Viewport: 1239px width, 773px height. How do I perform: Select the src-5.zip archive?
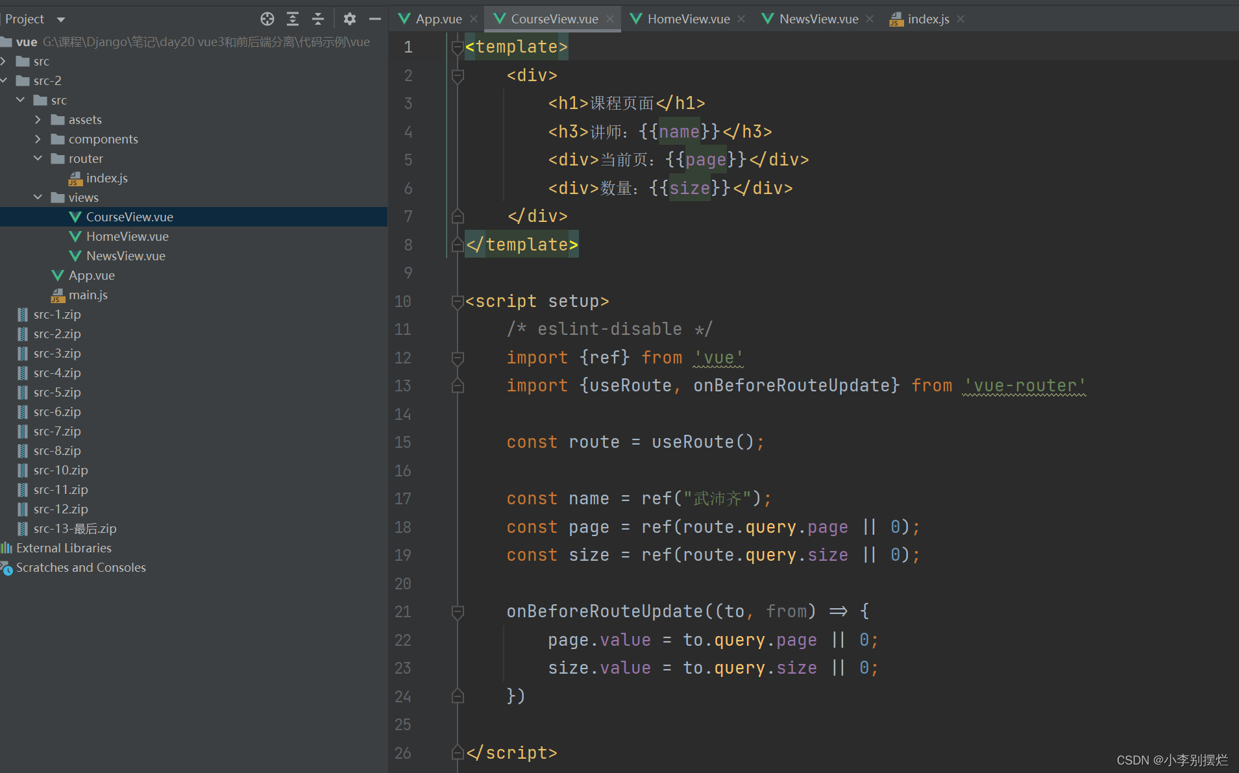click(x=193, y=392)
